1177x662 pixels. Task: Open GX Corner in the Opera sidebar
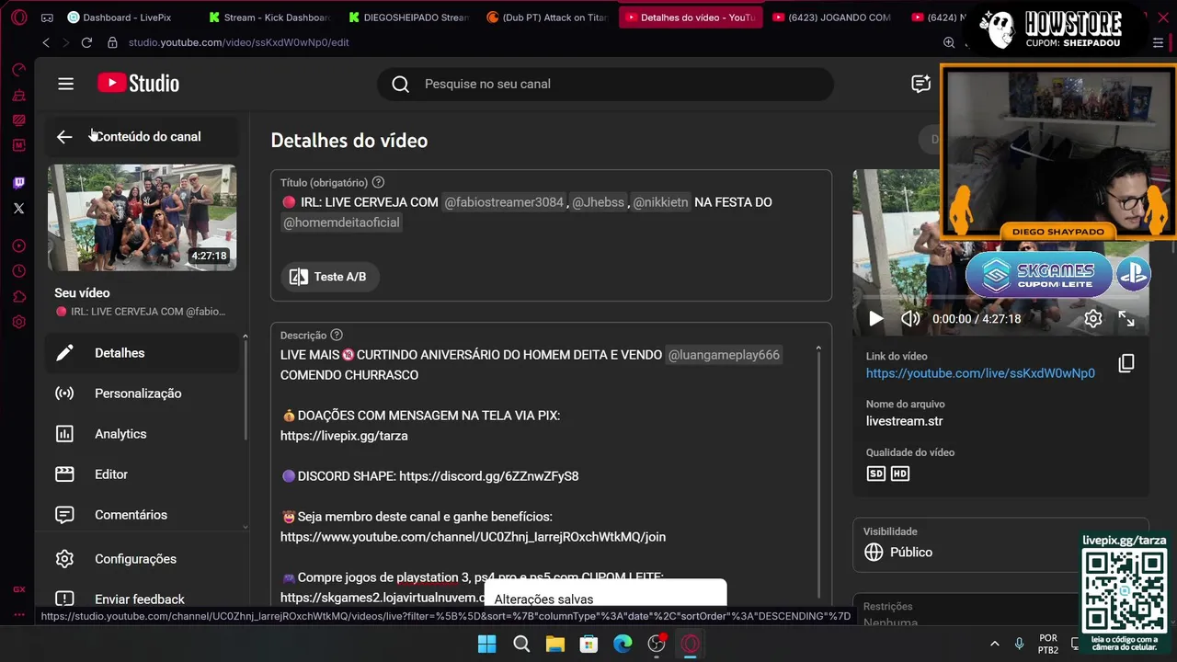coord(18,589)
